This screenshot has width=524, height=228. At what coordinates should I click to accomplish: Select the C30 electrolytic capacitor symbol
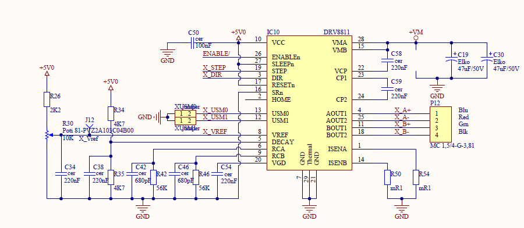point(487,59)
